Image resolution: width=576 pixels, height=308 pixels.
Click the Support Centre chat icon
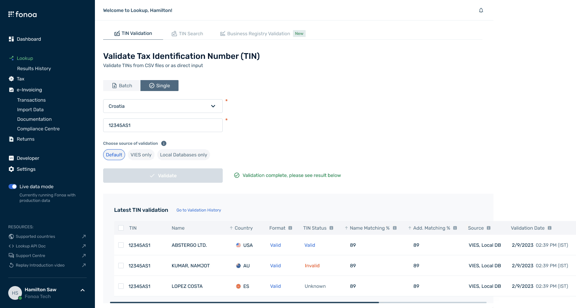pyautogui.click(x=11, y=256)
